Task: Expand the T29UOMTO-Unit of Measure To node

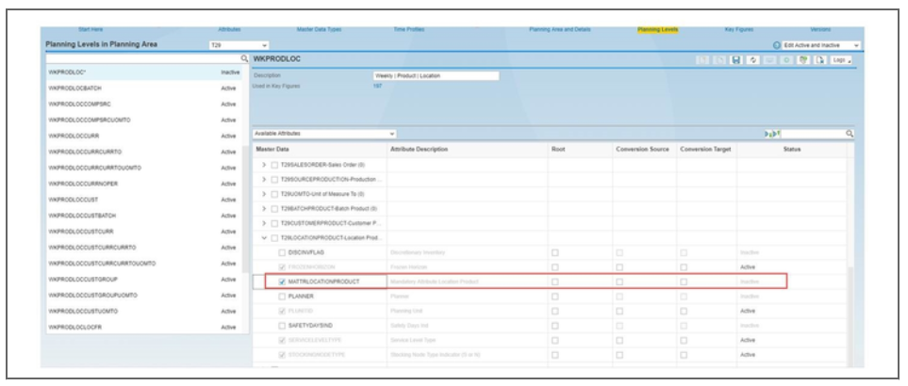Action: coord(264,194)
